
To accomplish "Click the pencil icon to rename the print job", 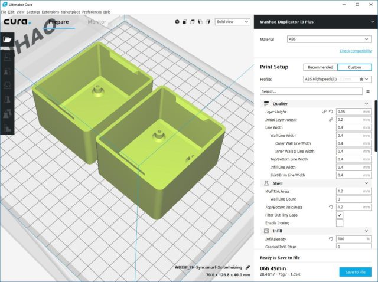I will tap(248, 268).
